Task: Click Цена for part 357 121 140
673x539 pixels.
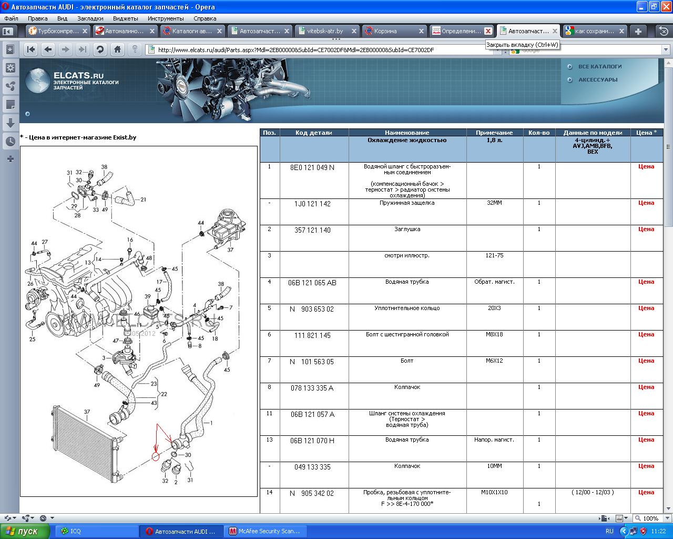Action: [x=646, y=229]
